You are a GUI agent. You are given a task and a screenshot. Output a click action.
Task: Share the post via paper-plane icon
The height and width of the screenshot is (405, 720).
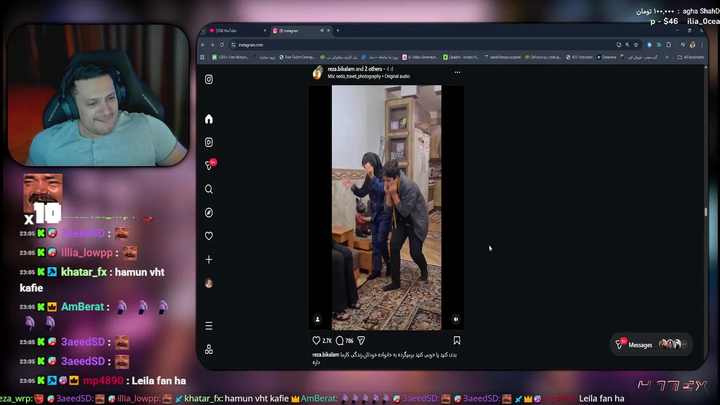361,340
